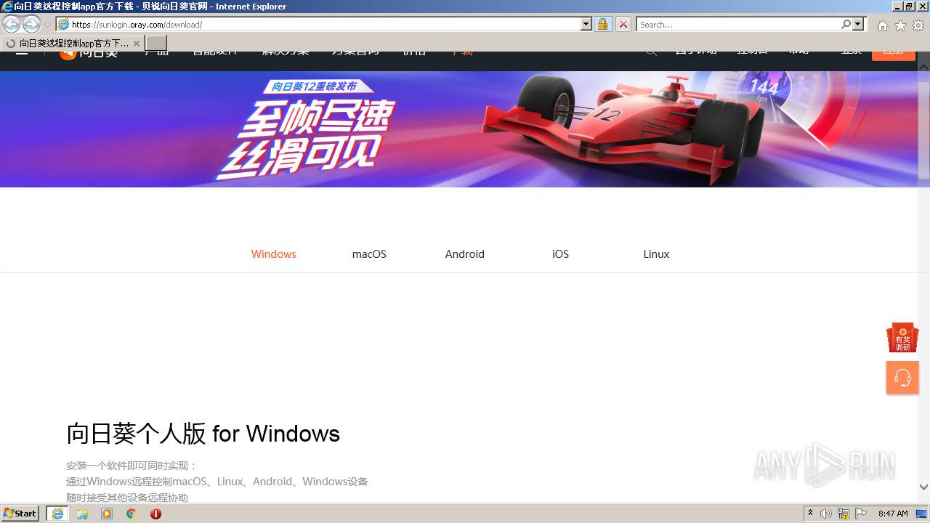Open the 有奖调研 red envelope icon
The width and height of the screenshot is (930, 523).
click(x=902, y=338)
